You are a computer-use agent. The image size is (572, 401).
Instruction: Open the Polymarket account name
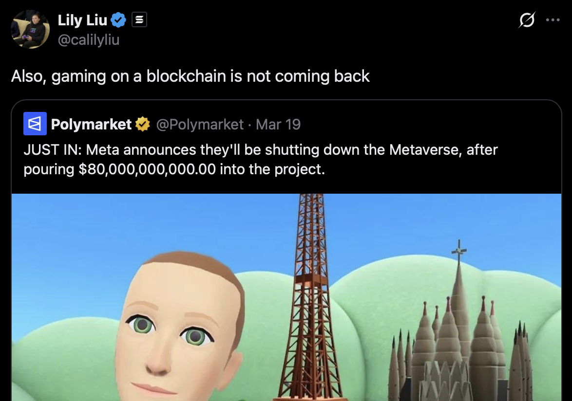[x=91, y=124]
